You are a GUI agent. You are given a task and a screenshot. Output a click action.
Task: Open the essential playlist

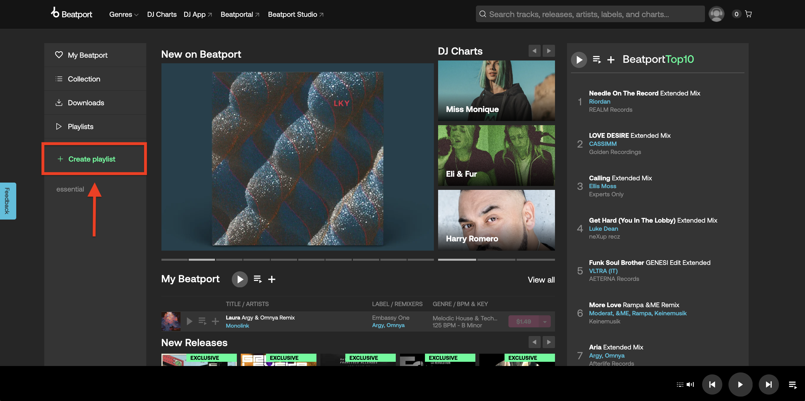(70, 189)
